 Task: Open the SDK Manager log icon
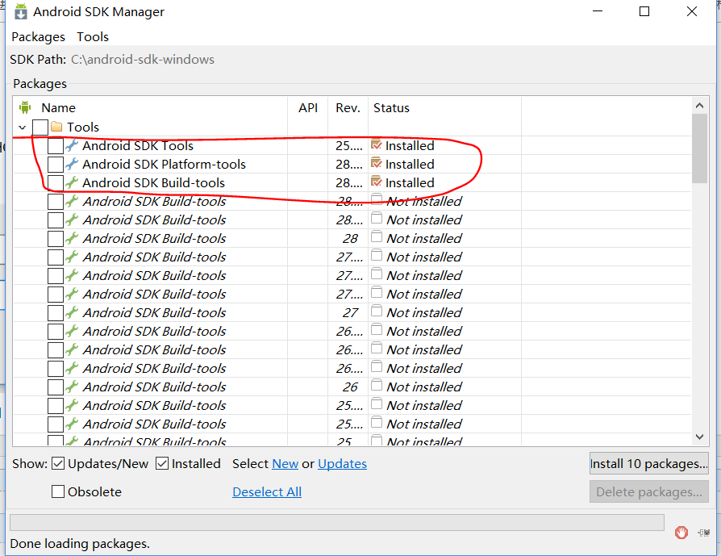(703, 533)
